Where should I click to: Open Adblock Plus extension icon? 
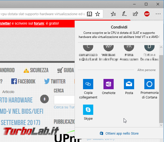pyautogui.click(x=147, y=14)
